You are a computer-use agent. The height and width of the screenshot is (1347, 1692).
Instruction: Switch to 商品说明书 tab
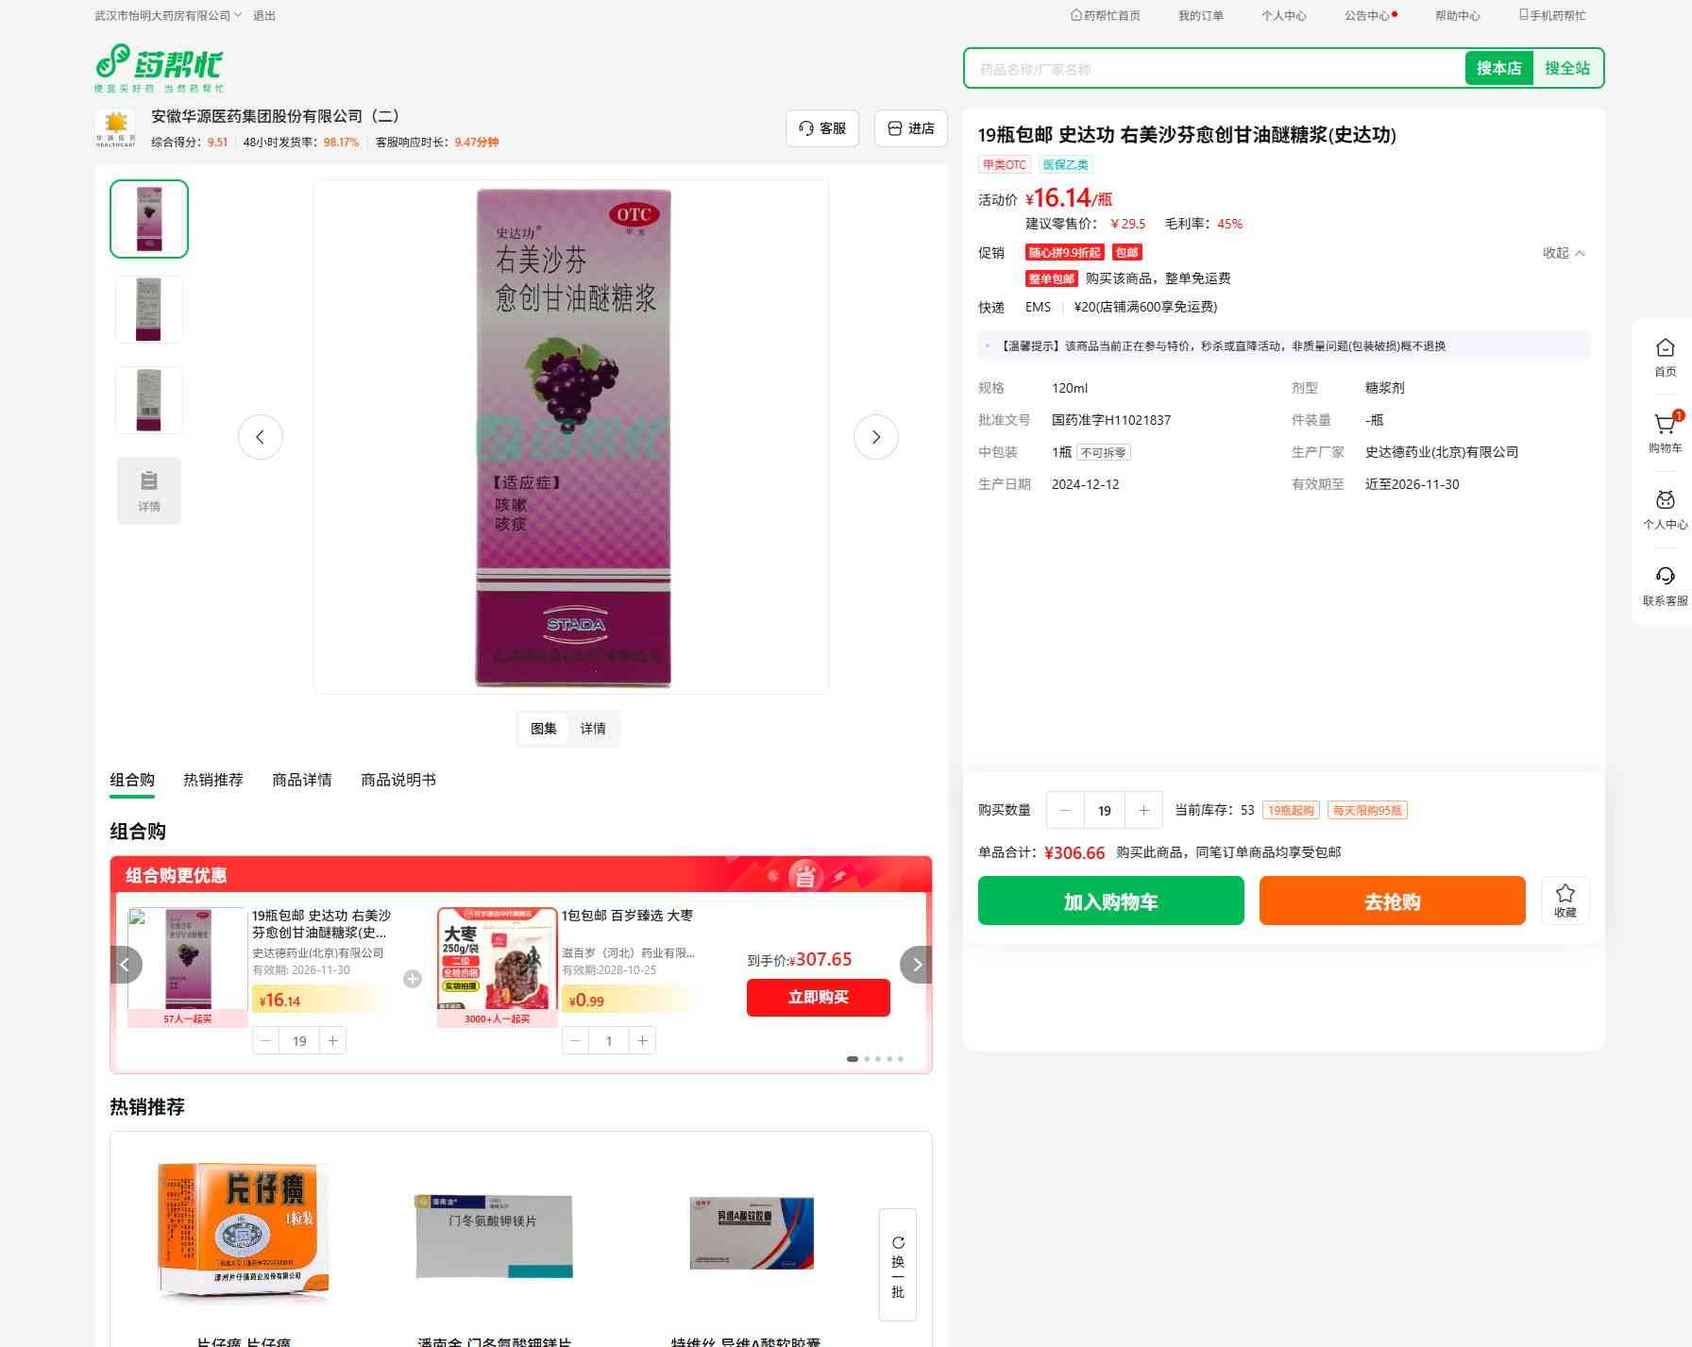pos(398,780)
